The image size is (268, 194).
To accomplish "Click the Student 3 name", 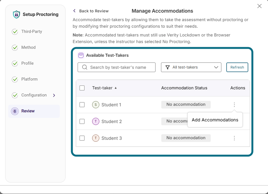I will coord(112,138).
